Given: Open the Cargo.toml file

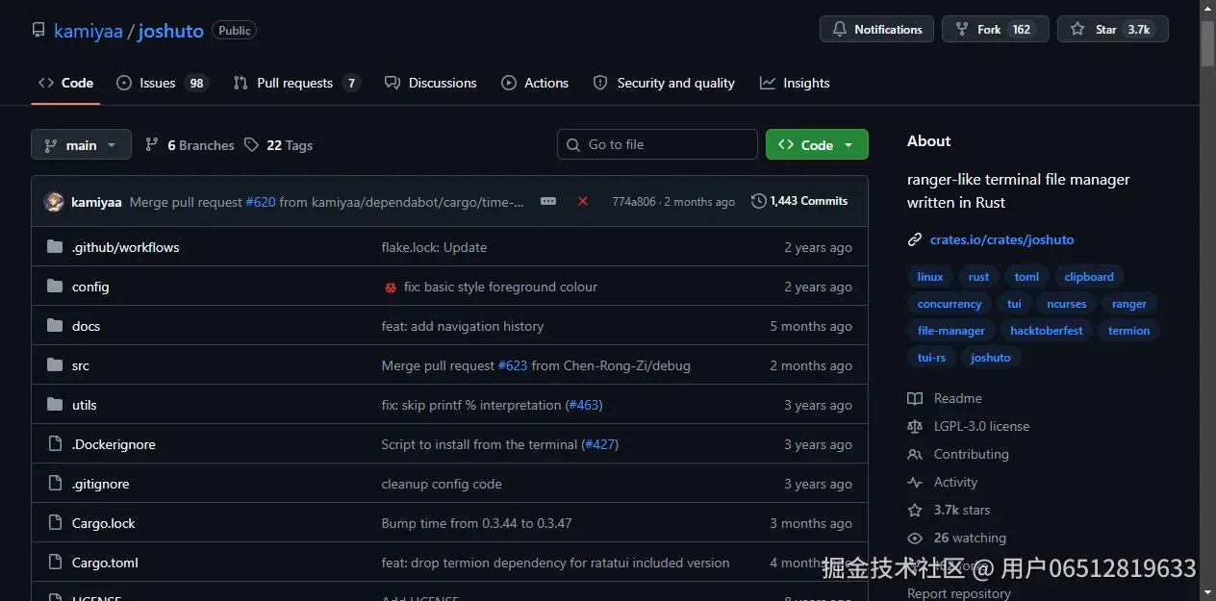Looking at the screenshot, I should 105,563.
